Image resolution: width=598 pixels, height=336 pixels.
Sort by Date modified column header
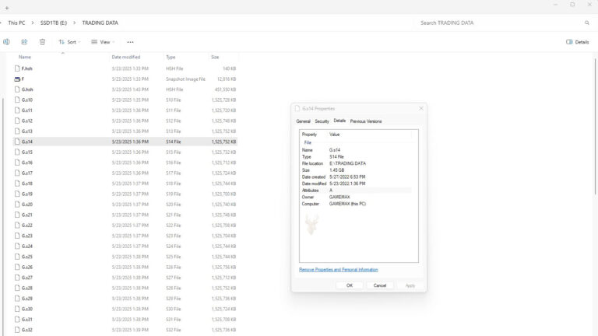(126, 57)
